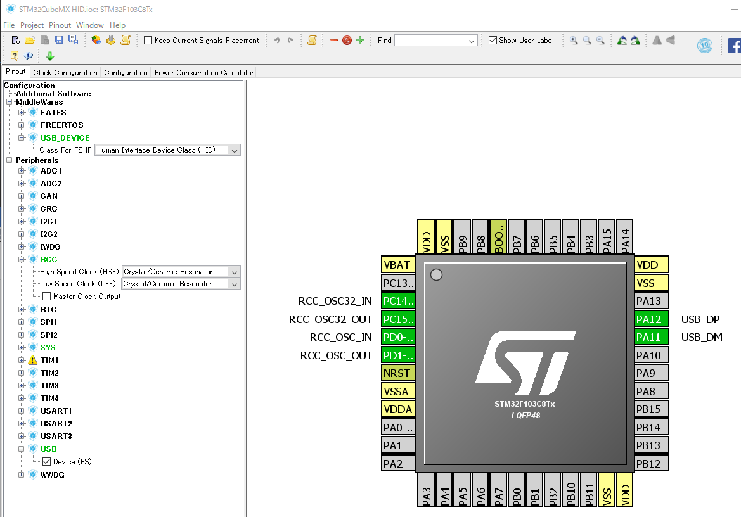741x517 pixels.
Task: Click the PA11 pin on the chip
Action: (652, 337)
